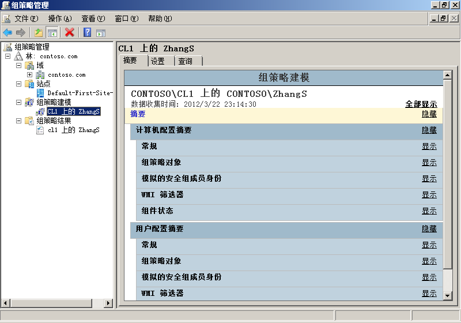Viewport: 461px width, 323px height.
Task: Collapse the 林: contoso.com node
Action: (x=8, y=56)
